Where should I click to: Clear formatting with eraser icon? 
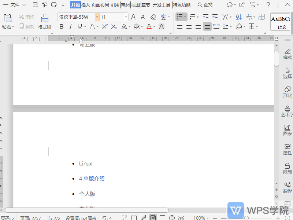(153, 17)
